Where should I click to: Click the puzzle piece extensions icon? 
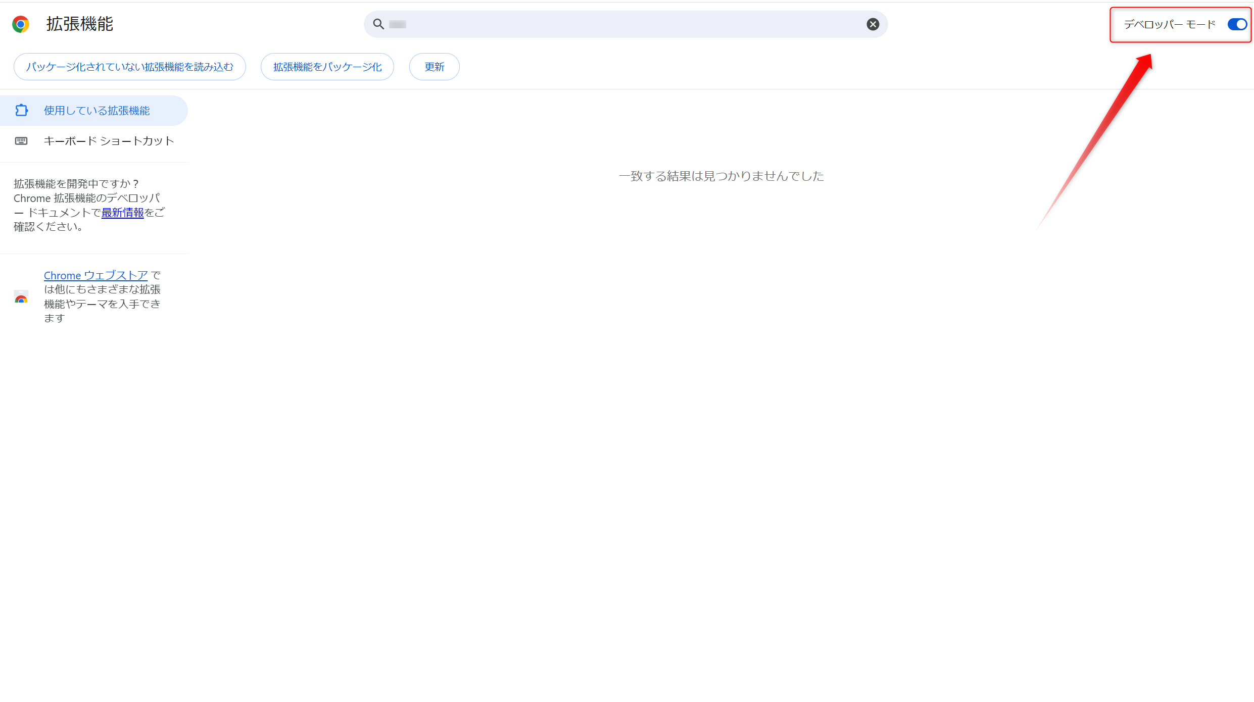pos(21,110)
